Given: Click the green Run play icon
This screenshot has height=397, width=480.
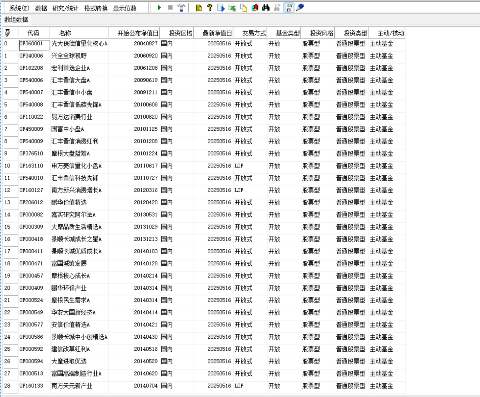Looking at the screenshot, I should tap(159, 7).
